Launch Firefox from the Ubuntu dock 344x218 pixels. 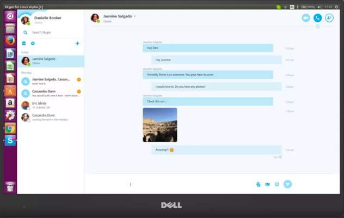[x=10, y=41]
